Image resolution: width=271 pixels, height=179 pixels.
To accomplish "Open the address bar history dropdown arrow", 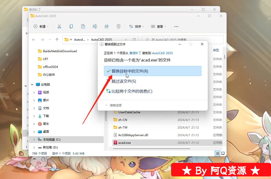I will [x=126, y=39].
